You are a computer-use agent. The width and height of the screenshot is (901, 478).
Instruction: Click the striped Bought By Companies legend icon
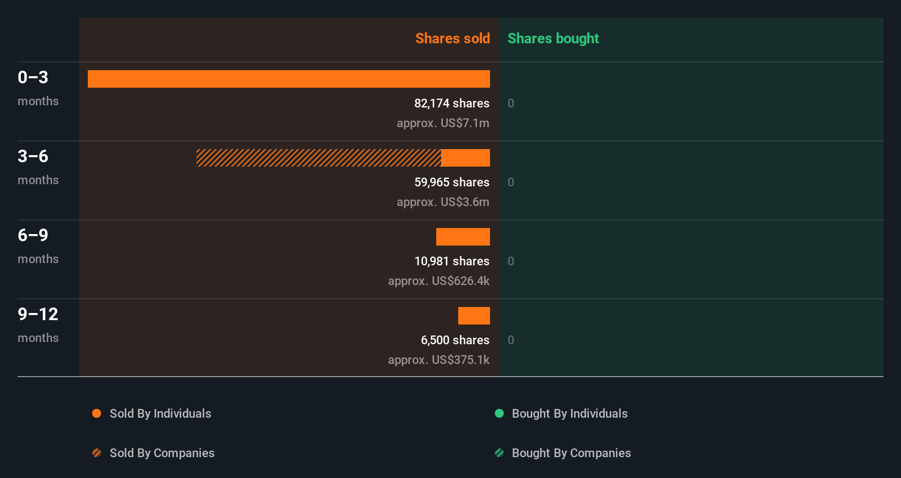[499, 453]
